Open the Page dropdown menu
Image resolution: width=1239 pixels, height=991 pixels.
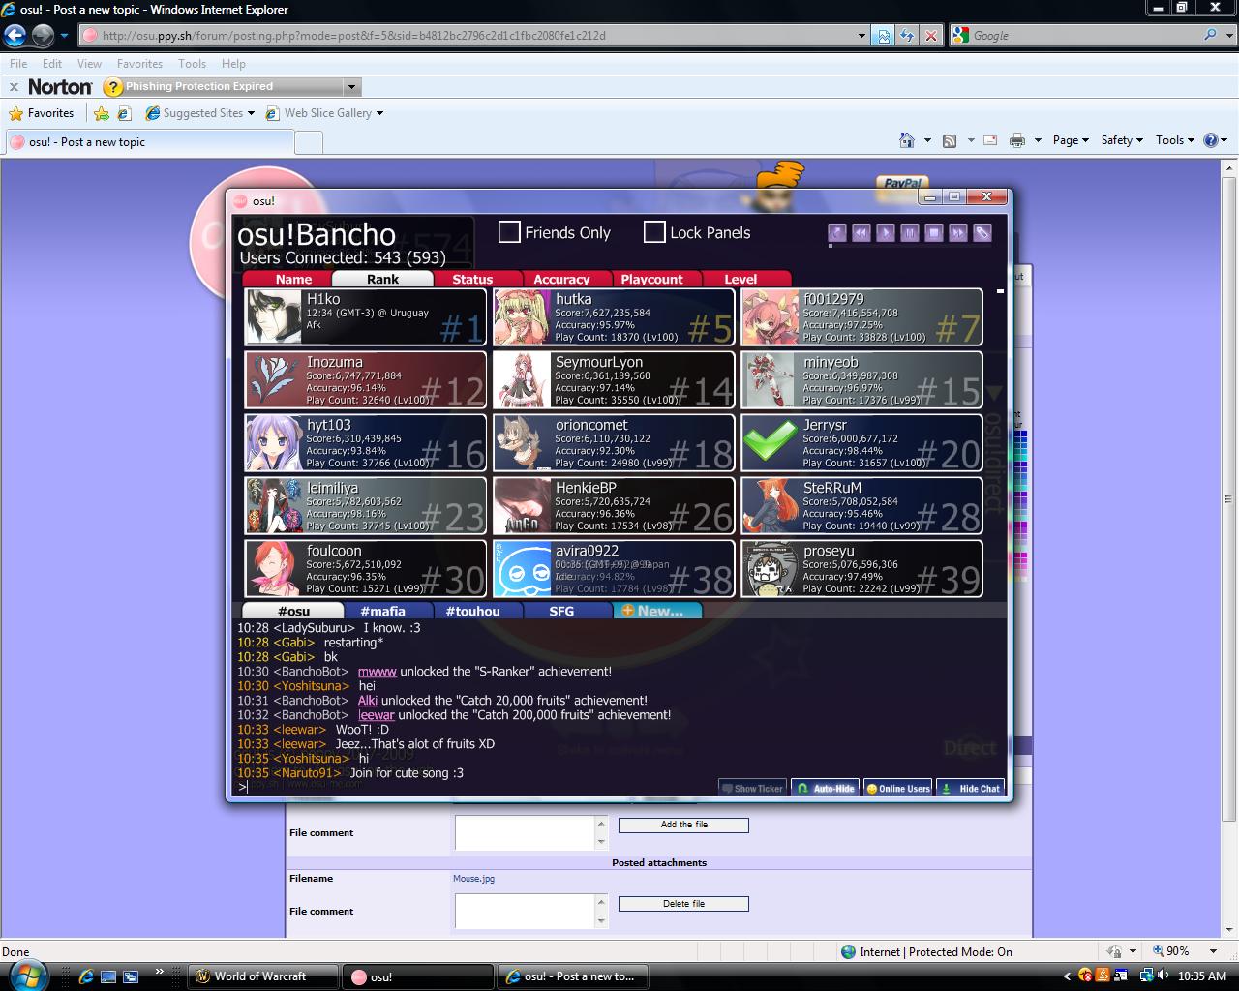[1071, 140]
